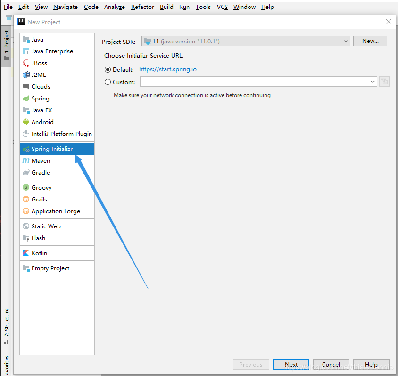Screen dimensions: 398x376
Task: Select the Spring project type
Action: [x=57, y=99]
